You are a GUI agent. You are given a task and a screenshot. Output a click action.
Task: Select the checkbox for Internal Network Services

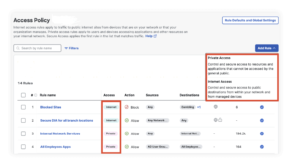coord(23,134)
